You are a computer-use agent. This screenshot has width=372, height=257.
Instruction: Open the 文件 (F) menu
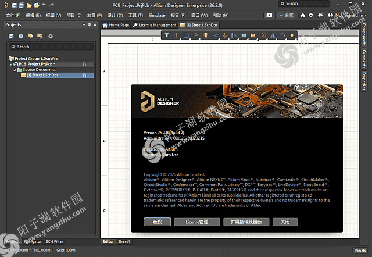click(x=13, y=16)
